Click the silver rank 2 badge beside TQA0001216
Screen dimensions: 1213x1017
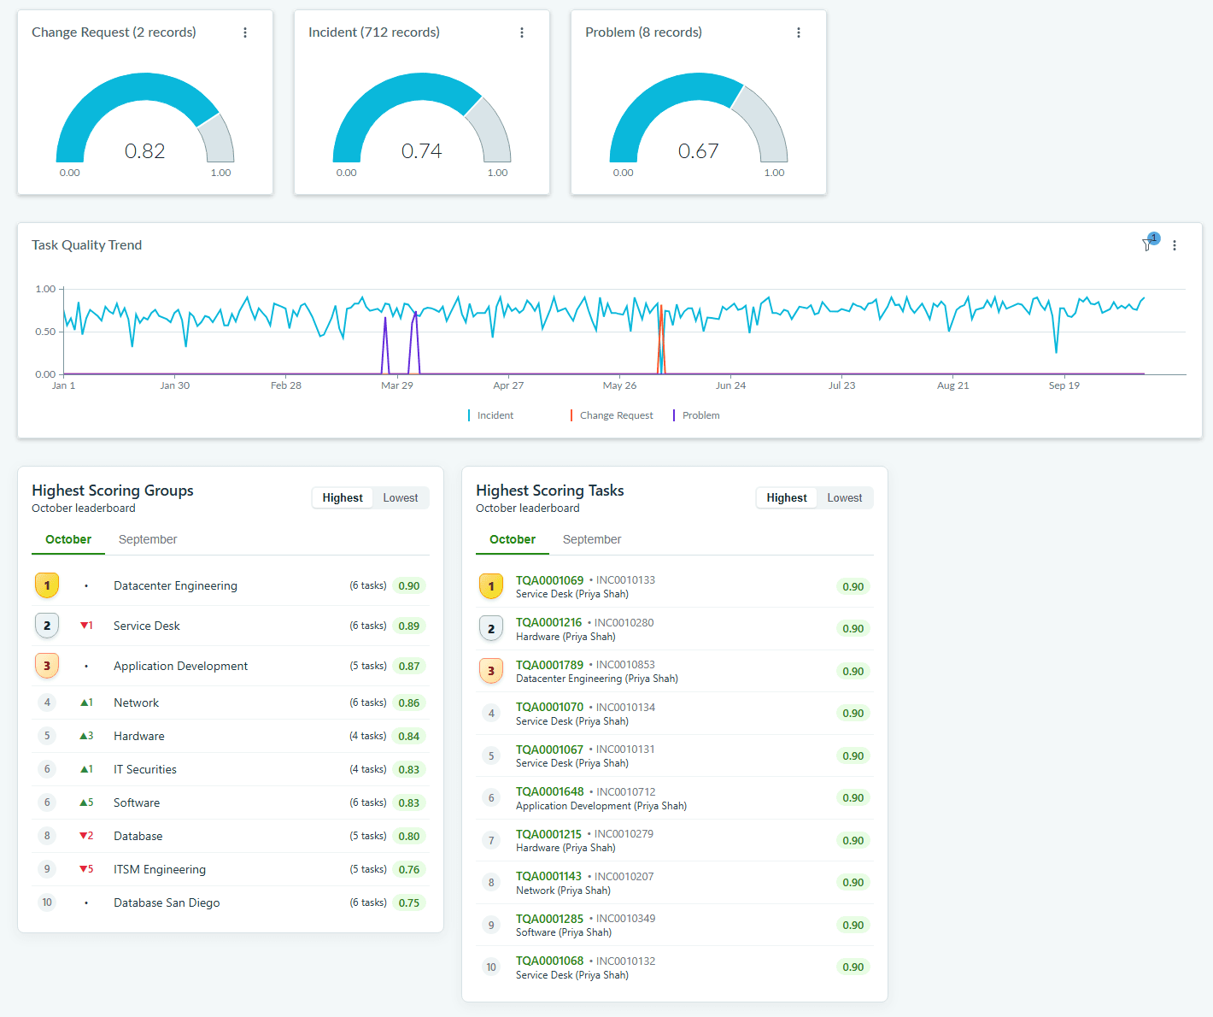click(491, 628)
